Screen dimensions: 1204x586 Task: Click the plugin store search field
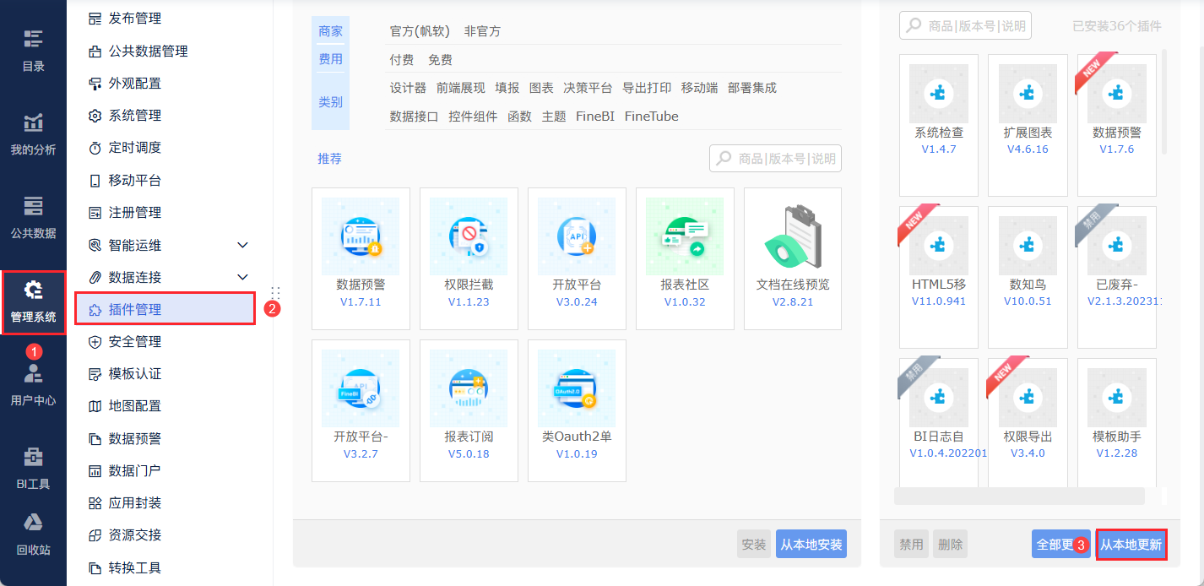[775, 158]
